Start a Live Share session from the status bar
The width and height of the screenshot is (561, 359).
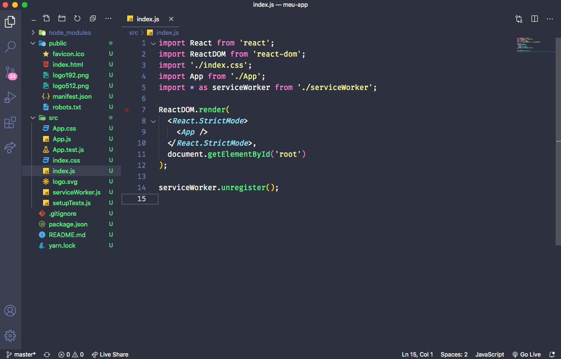tap(110, 354)
